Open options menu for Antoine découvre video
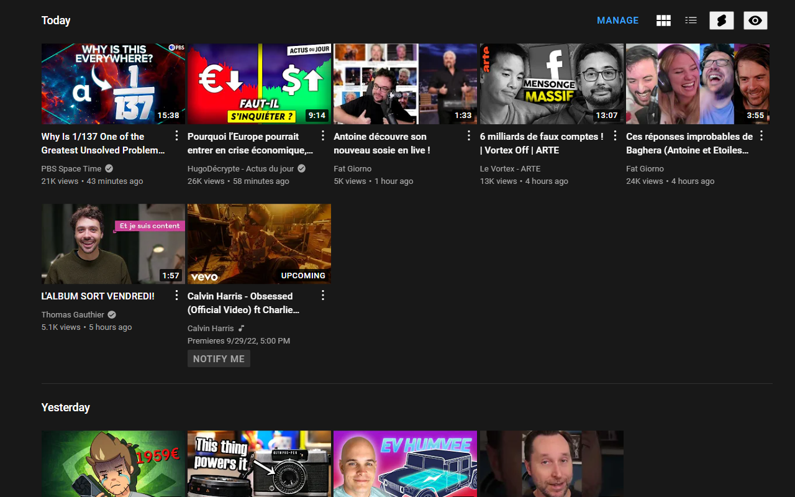This screenshot has width=795, height=497. coord(469,135)
